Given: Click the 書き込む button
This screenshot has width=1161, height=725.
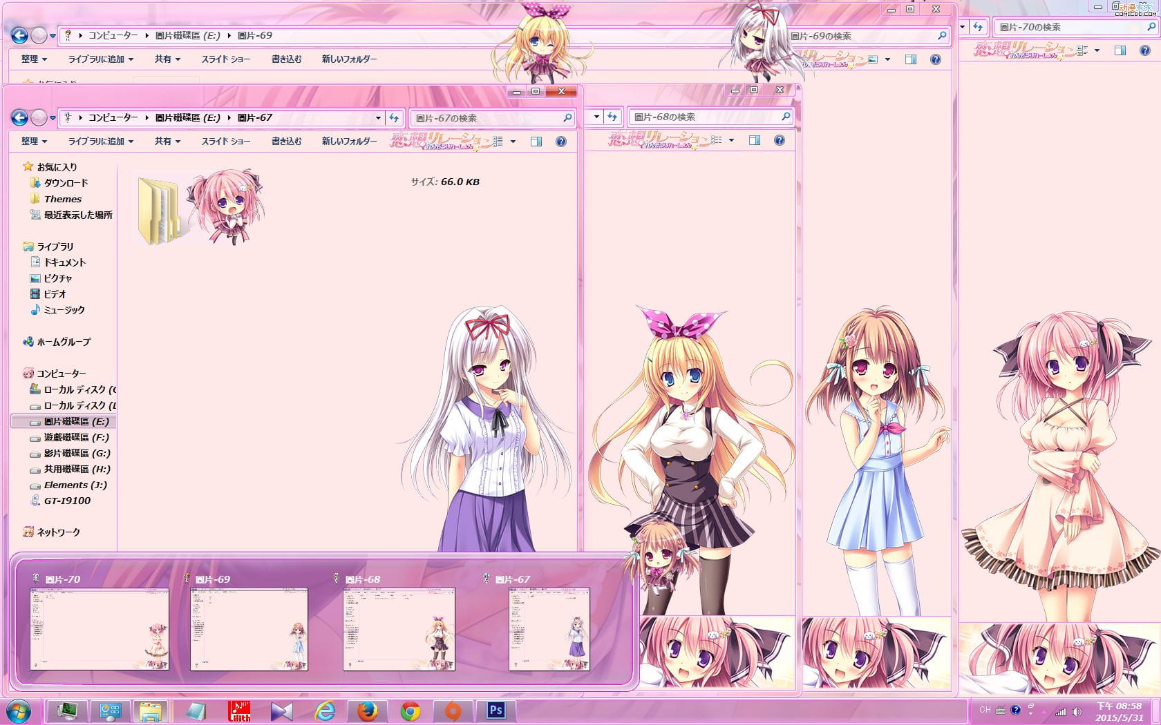Looking at the screenshot, I should pos(285,141).
